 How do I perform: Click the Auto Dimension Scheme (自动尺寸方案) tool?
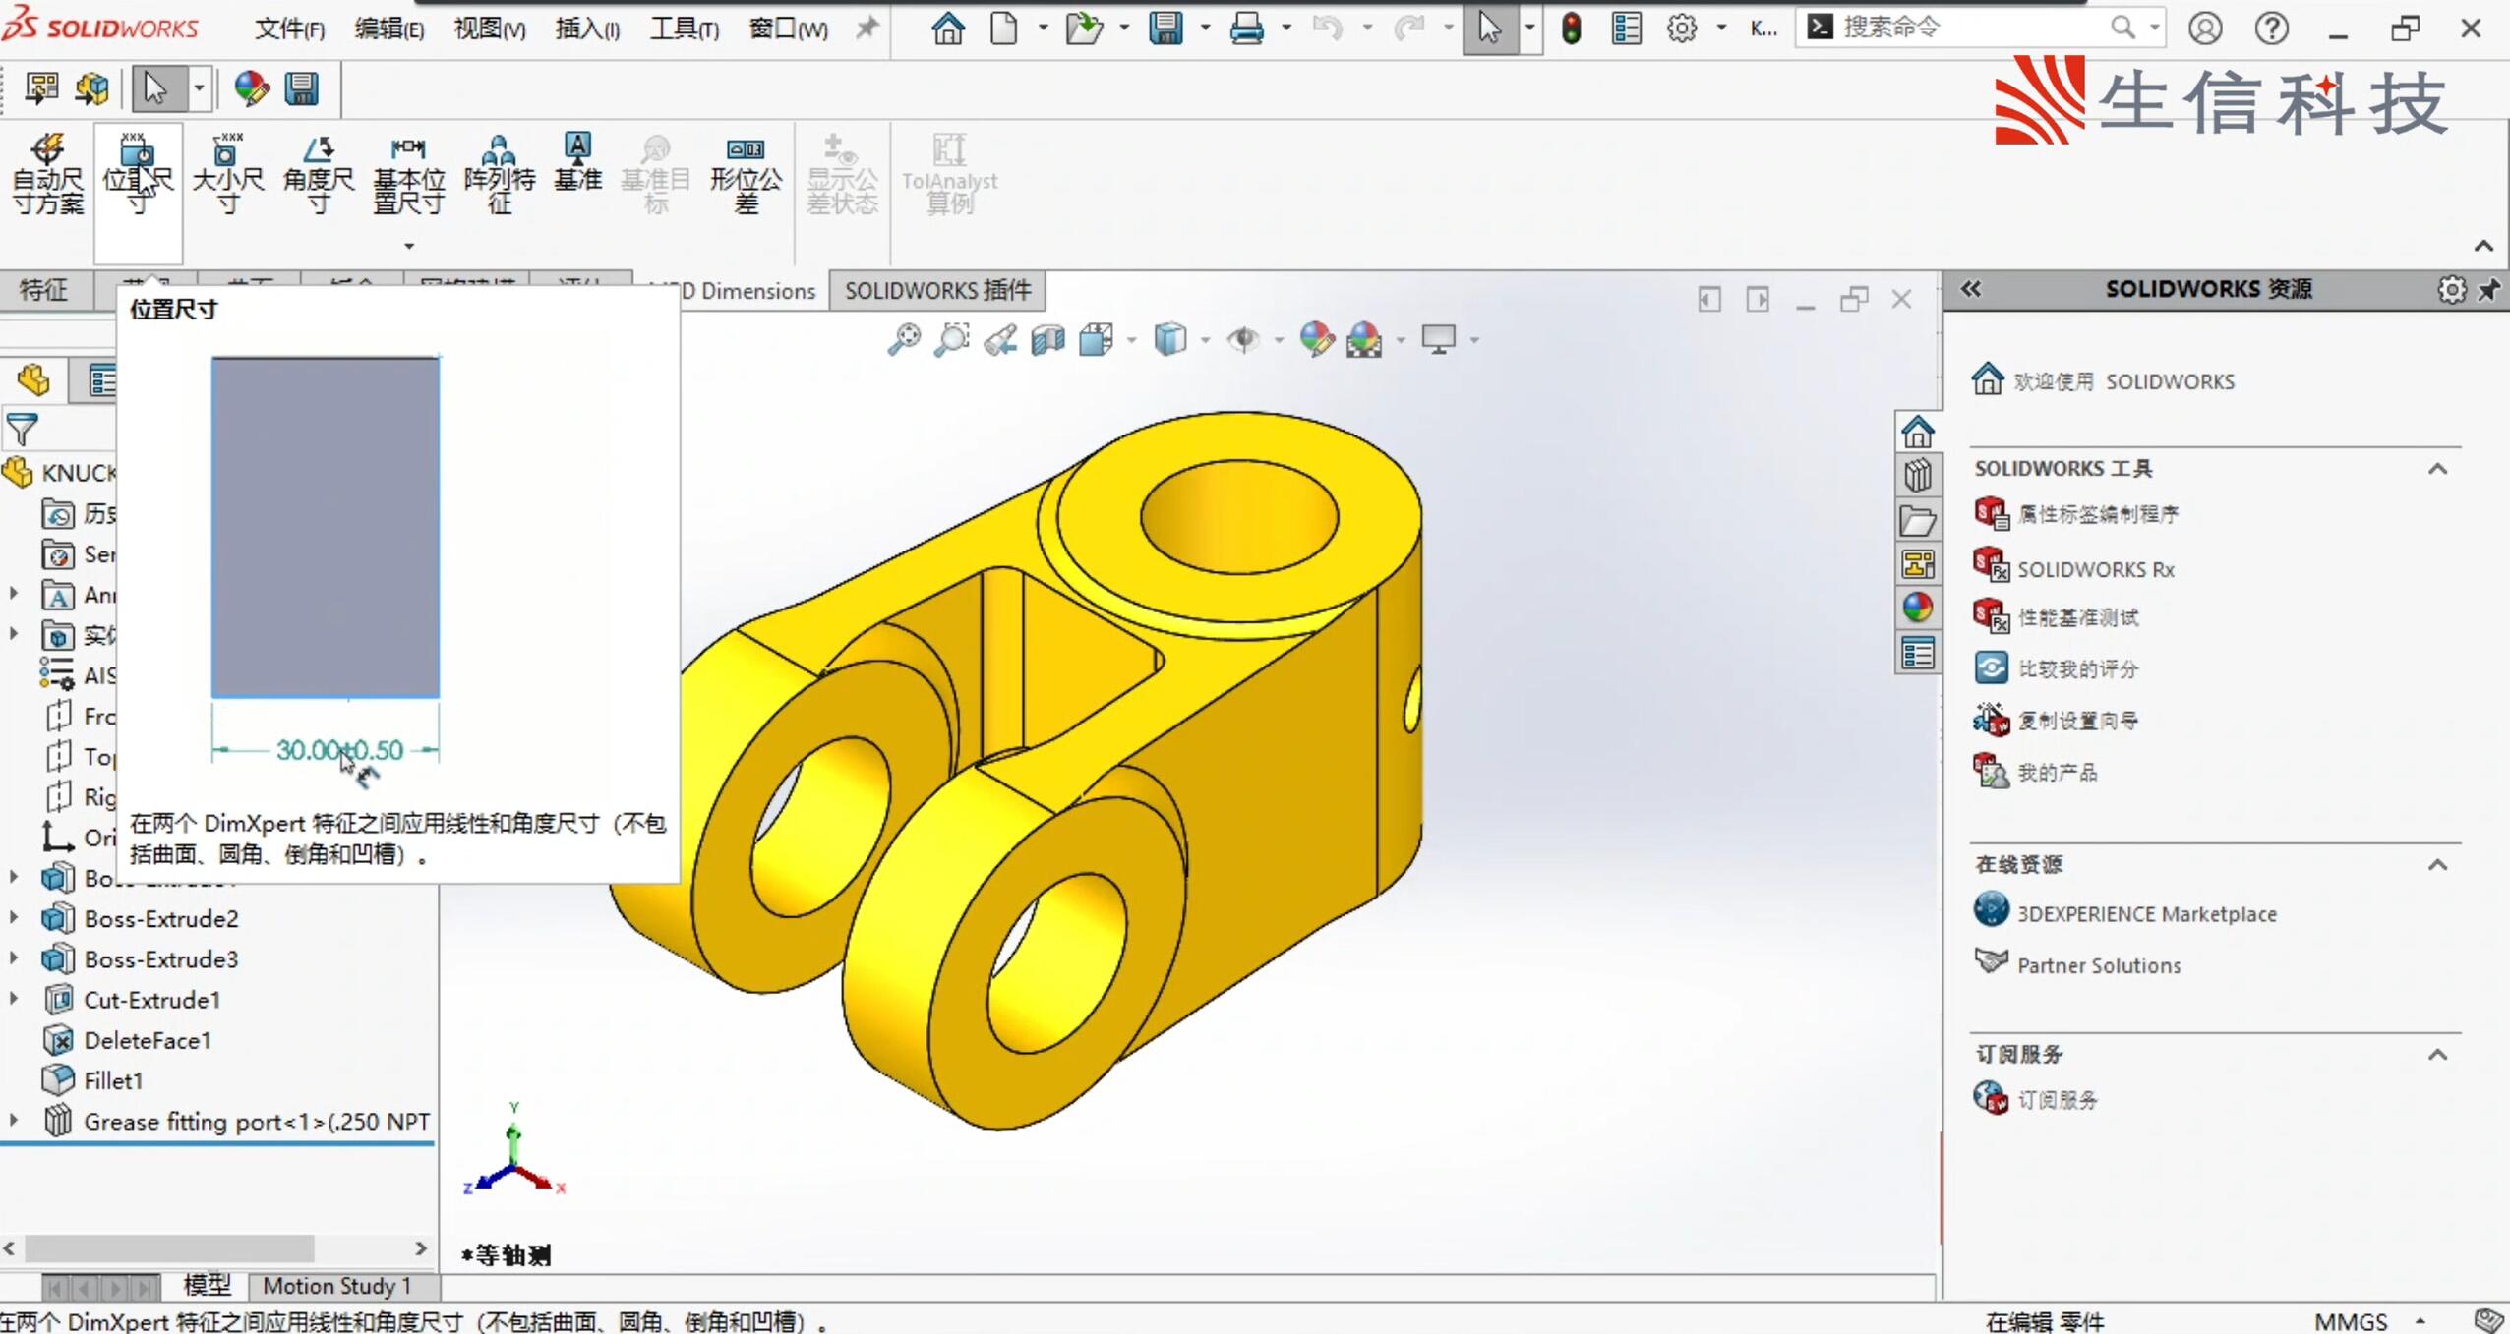point(47,174)
